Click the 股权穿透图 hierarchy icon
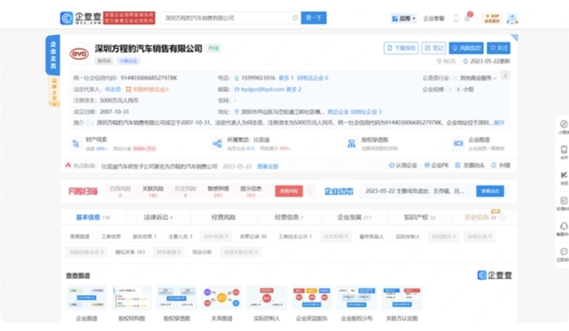The width and height of the screenshot is (569, 331). 351,144
